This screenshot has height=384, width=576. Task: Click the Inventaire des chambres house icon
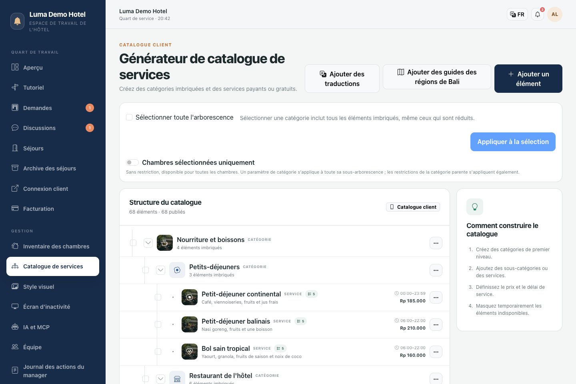(15, 246)
